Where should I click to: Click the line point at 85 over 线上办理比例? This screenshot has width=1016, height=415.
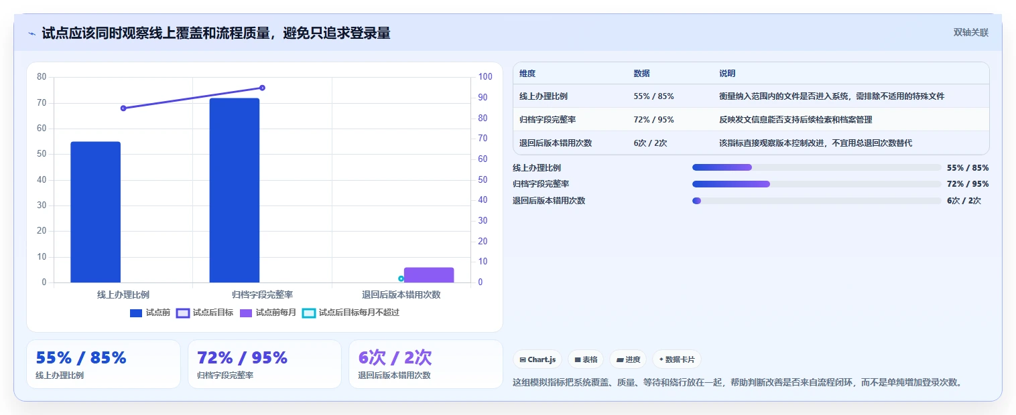123,108
